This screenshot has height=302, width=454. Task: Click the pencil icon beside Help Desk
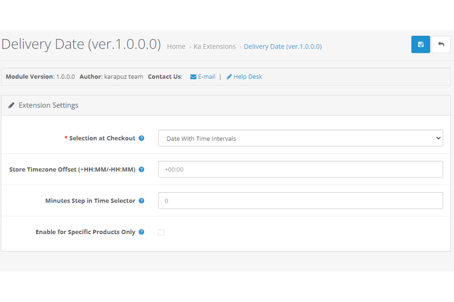tap(229, 77)
